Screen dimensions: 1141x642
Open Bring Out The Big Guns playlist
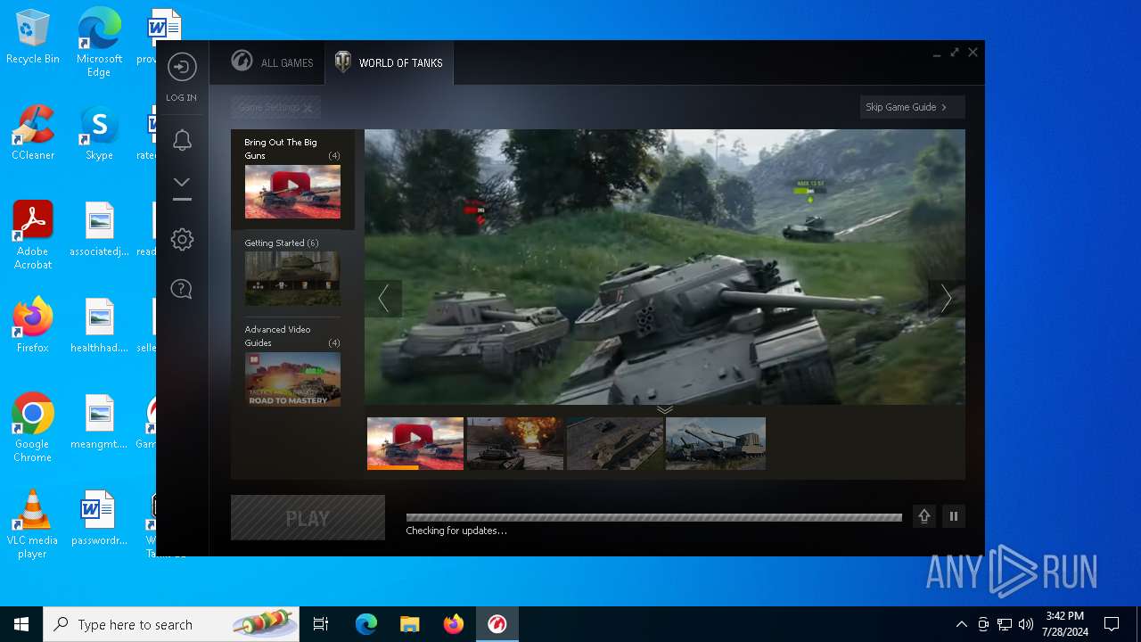click(292, 179)
